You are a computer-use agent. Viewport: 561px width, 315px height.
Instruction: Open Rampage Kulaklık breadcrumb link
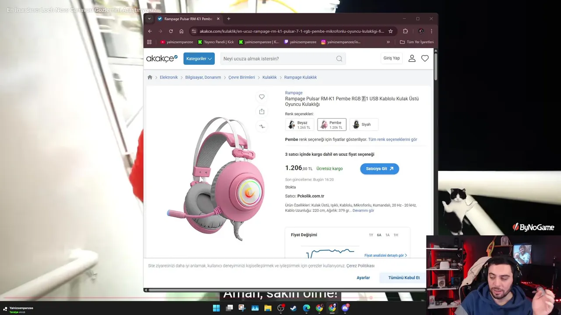tap(300, 77)
